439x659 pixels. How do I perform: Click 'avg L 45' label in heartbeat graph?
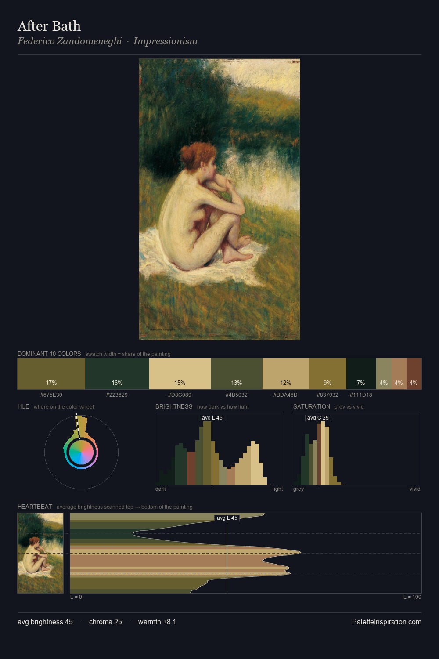[x=227, y=518]
